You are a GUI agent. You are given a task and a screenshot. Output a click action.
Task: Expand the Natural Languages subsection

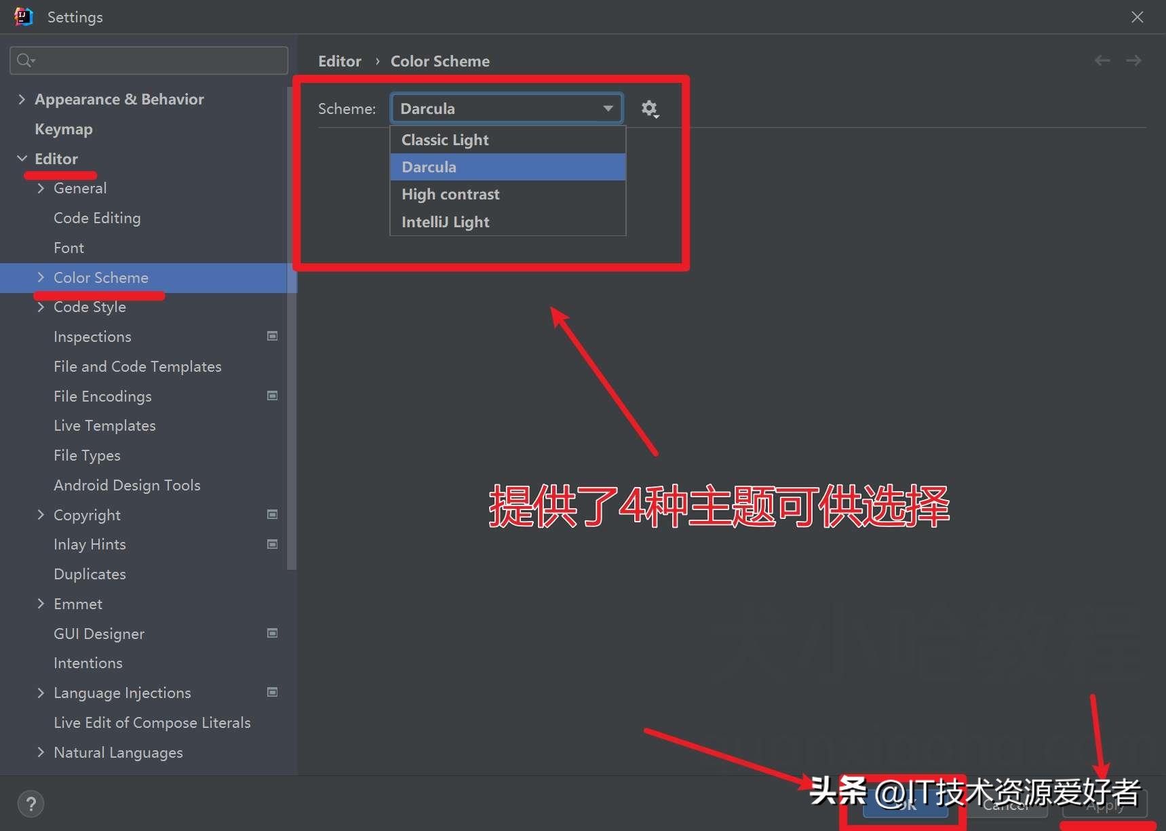click(41, 752)
